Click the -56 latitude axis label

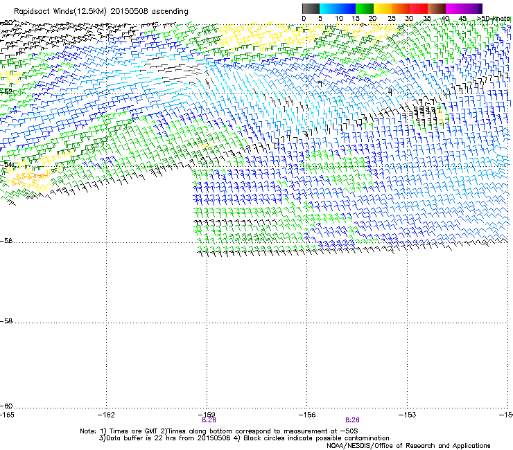6,241
